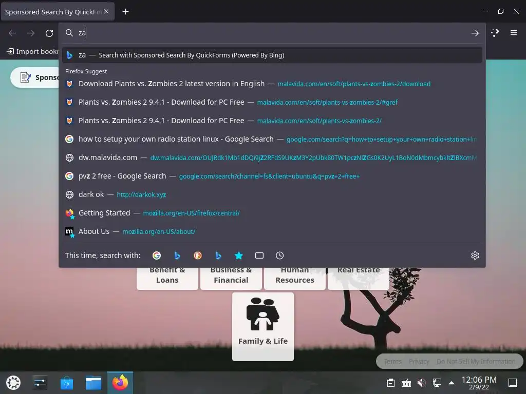Open 'About Us' mozilla.org suggestion
This screenshot has width=526, height=394.
pyautogui.click(x=272, y=231)
